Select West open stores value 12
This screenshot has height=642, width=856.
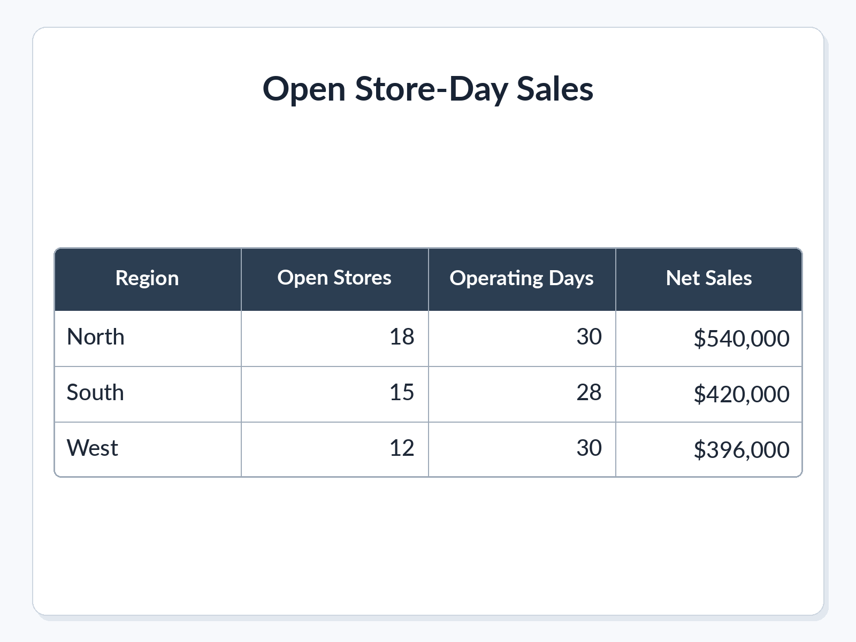click(x=335, y=449)
